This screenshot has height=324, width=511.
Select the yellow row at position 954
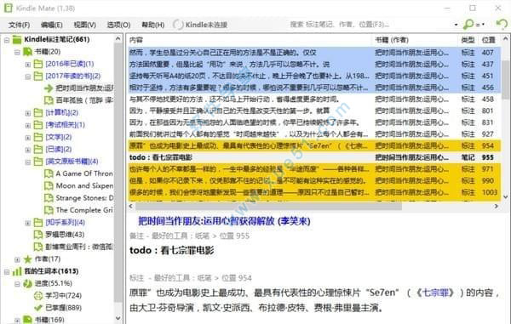[314, 145]
